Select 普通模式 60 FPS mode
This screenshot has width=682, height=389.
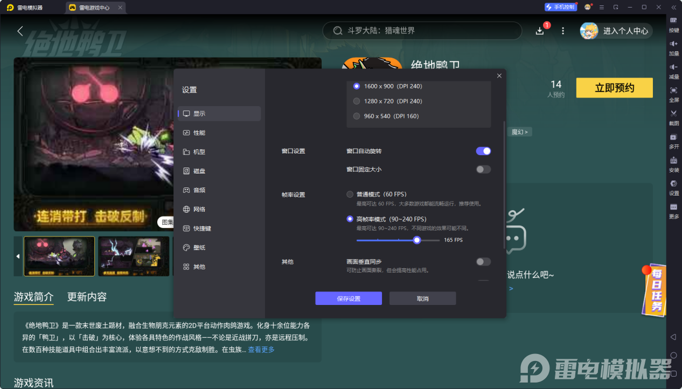click(350, 194)
